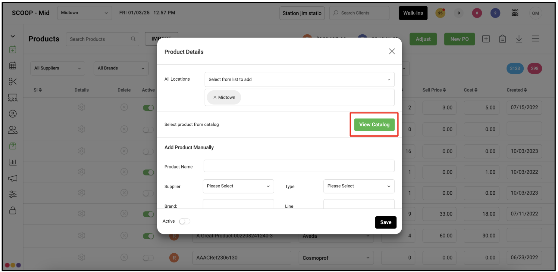Click the download arrow icon in Products toolbar
Viewport: 558px width, 272px height.
click(x=519, y=39)
